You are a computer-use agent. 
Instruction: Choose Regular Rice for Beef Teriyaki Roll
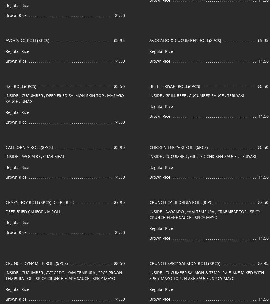161,107
